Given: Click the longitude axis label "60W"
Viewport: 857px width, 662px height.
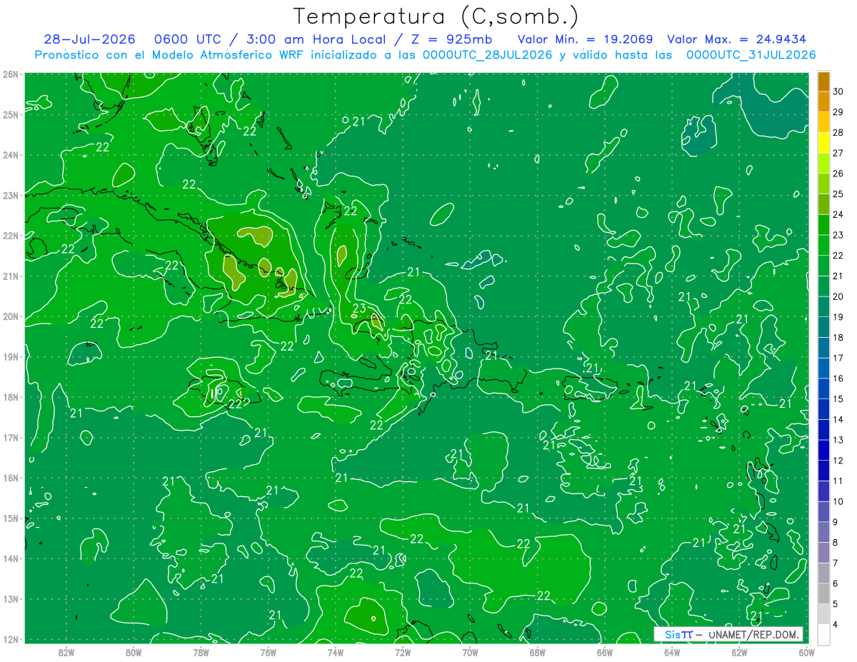Looking at the screenshot, I should (806, 652).
